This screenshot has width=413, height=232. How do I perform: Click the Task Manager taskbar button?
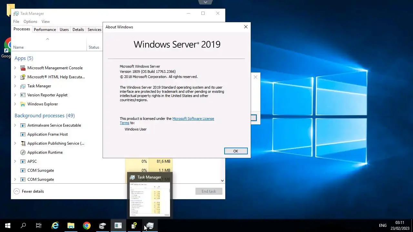(150, 226)
